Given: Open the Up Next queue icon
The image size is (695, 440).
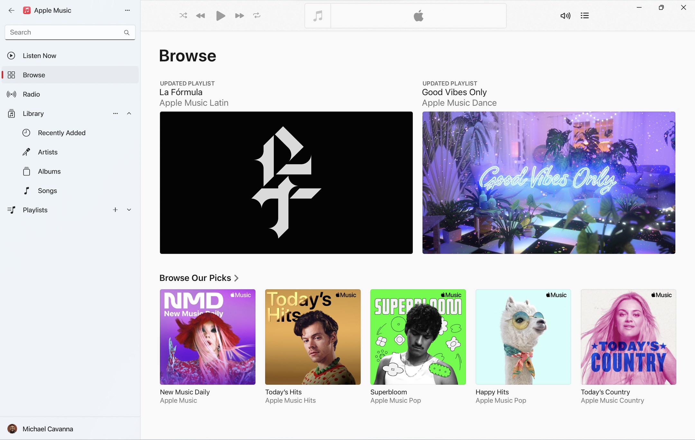Looking at the screenshot, I should point(584,15).
